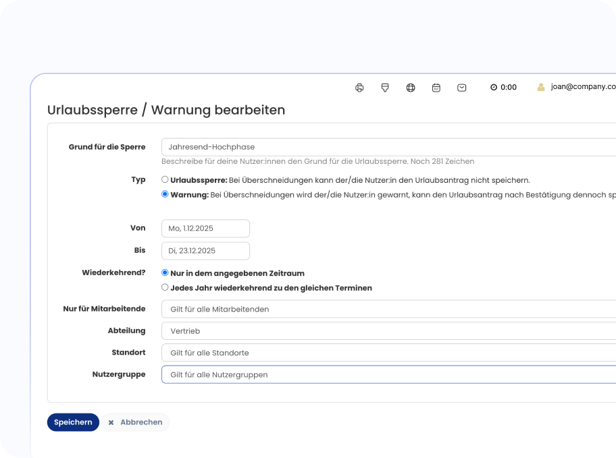Open the Nutzergruppe dropdown

(x=388, y=374)
